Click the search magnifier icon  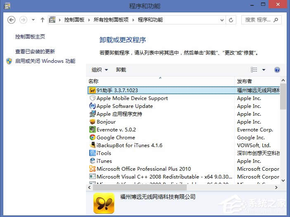pos(276,20)
